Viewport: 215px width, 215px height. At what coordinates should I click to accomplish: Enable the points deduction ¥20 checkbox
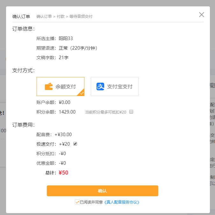(131, 112)
